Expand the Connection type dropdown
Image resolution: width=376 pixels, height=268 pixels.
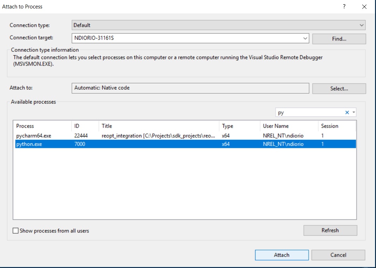(x=361, y=25)
